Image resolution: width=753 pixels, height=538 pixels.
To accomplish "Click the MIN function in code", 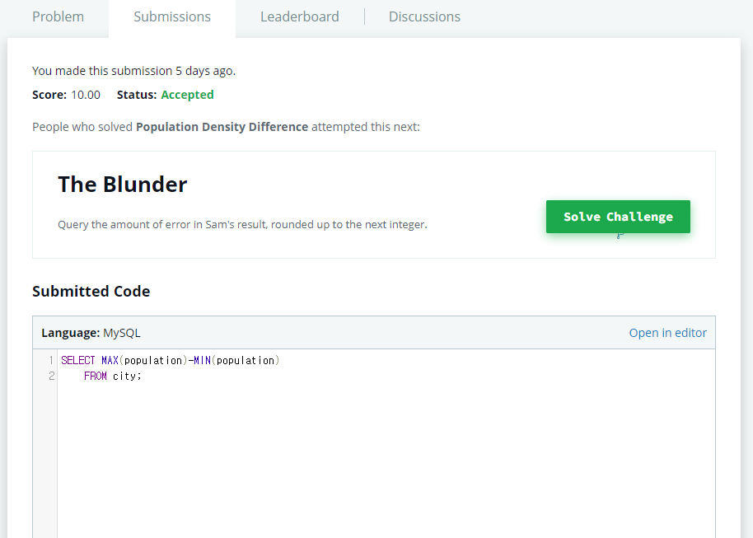I will (202, 360).
